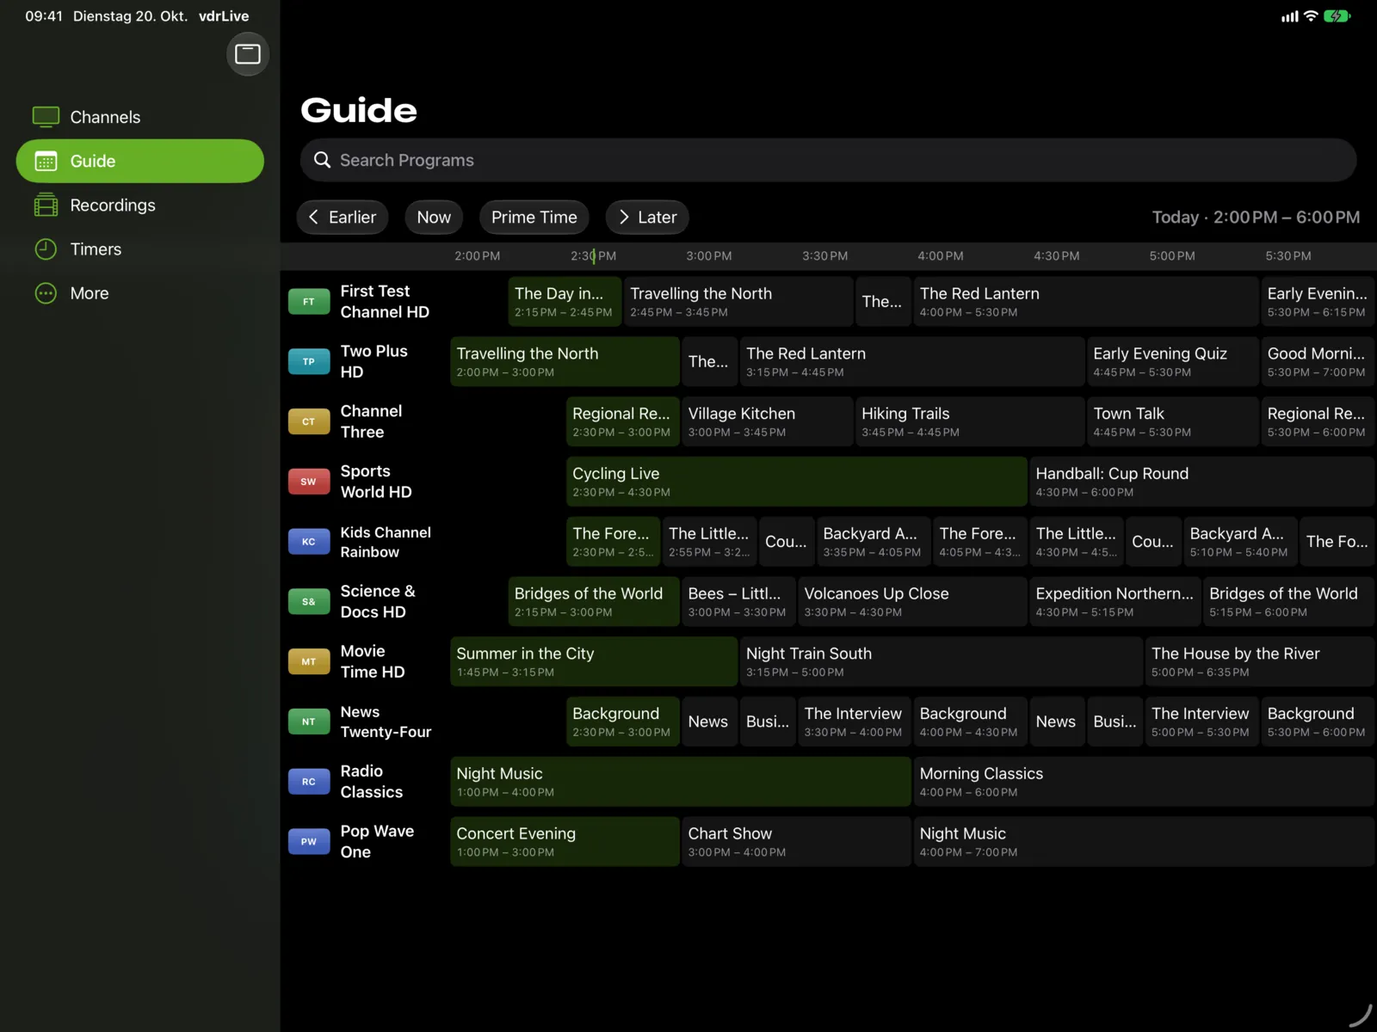Open The Day in... 2:15 PM program
The width and height of the screenshot is (1377, 1032).
(x=565, y=302)
